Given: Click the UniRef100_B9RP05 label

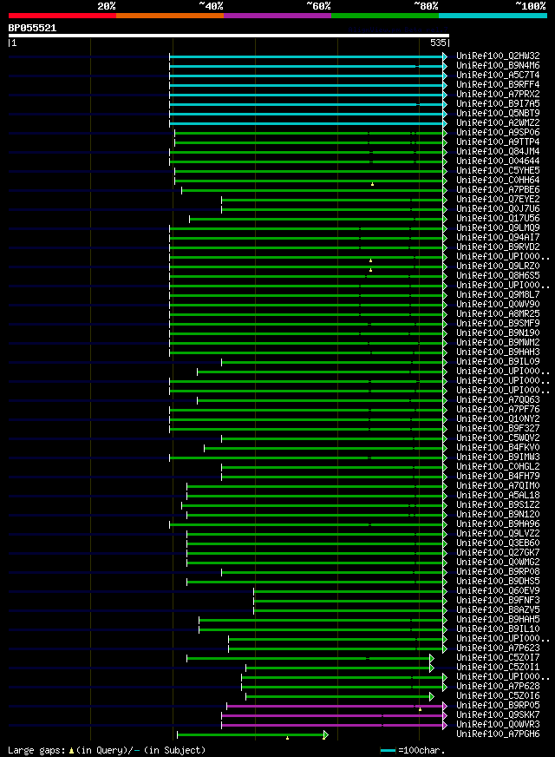Looking at the screenshot, I should point(498,706).
